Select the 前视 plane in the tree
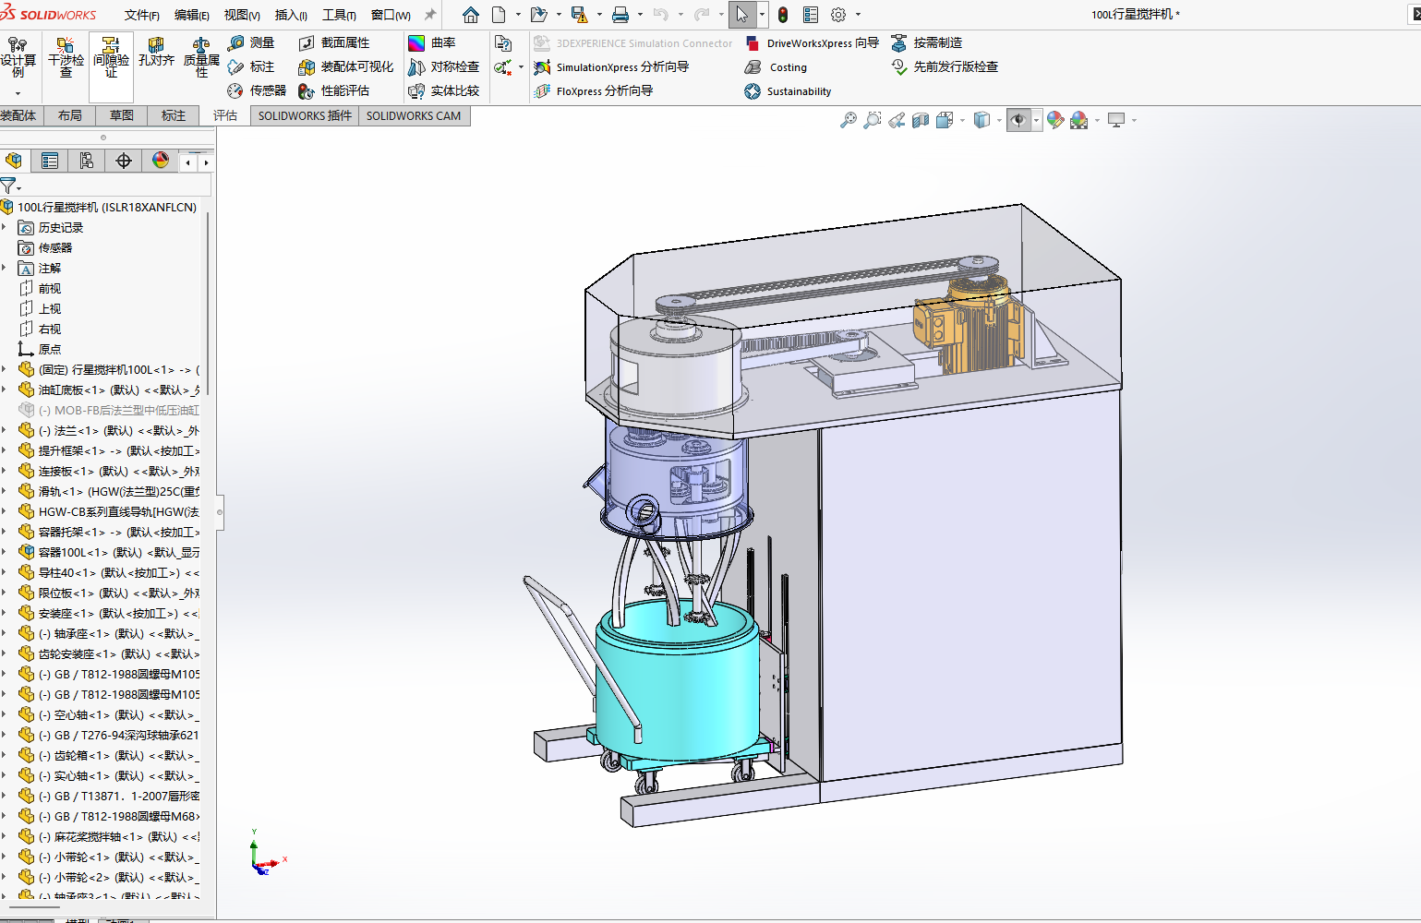 (50, 288)
